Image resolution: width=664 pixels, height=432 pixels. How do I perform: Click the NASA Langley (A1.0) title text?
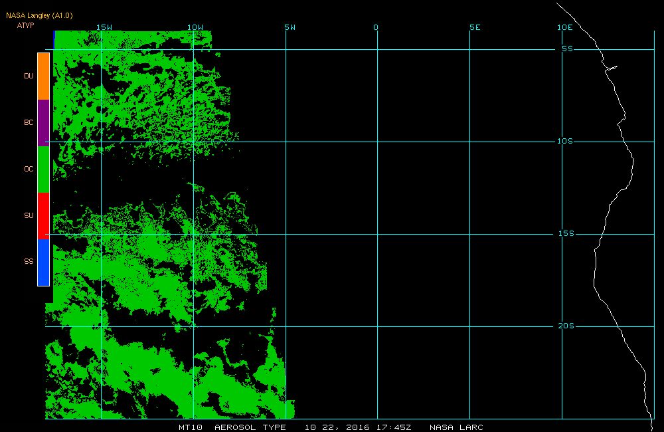39,16
